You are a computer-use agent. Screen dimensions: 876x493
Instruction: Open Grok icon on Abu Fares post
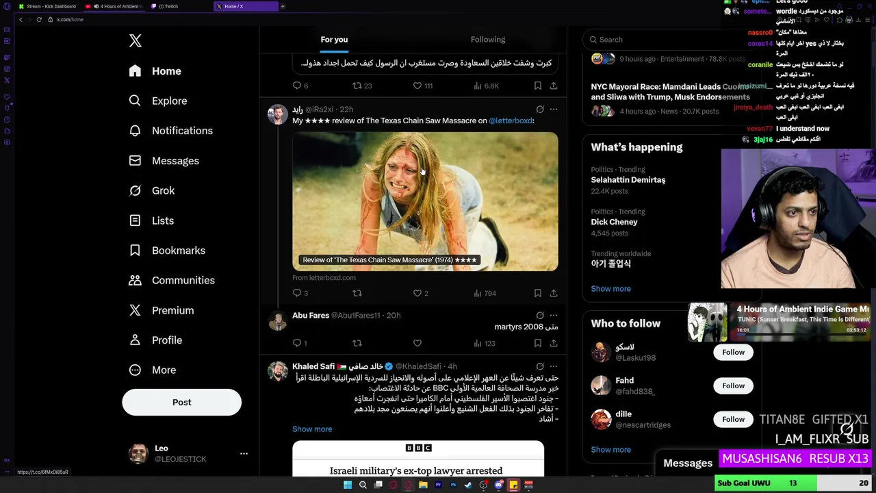540,316
